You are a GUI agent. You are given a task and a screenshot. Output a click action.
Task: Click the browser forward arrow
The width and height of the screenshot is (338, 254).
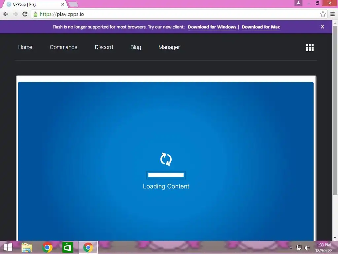pyautogui.click(x=15, y=14)
